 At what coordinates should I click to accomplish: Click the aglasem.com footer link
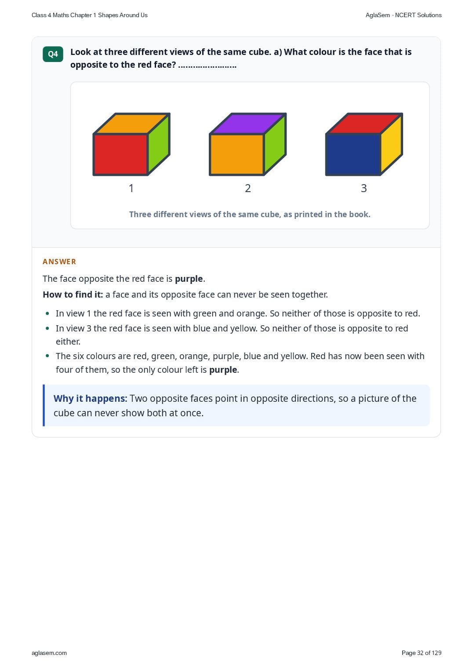[x=49, y=653]
